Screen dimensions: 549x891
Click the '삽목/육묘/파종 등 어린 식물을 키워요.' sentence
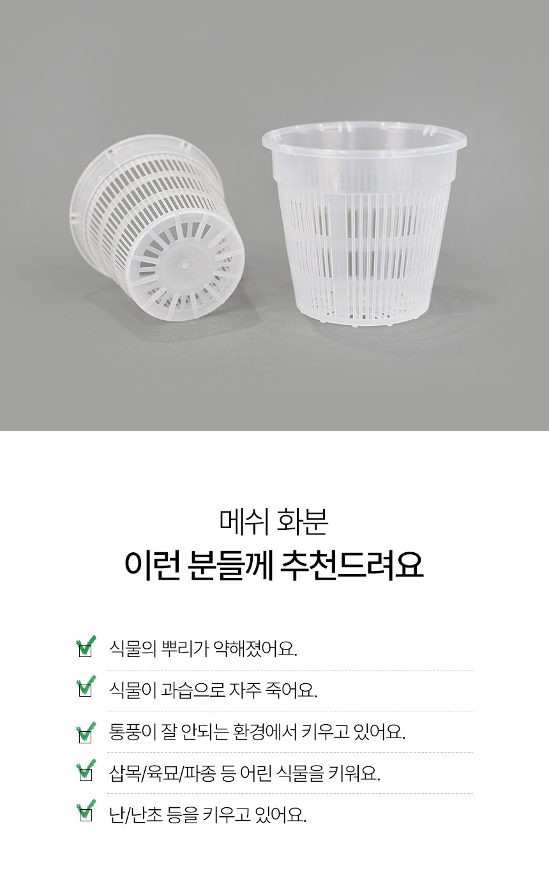(x=245, y=773)
